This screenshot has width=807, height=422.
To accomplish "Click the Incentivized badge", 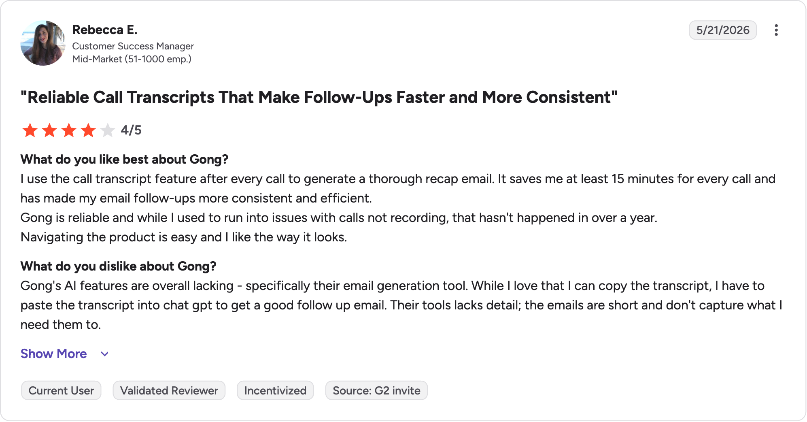I will pos(275,390).
